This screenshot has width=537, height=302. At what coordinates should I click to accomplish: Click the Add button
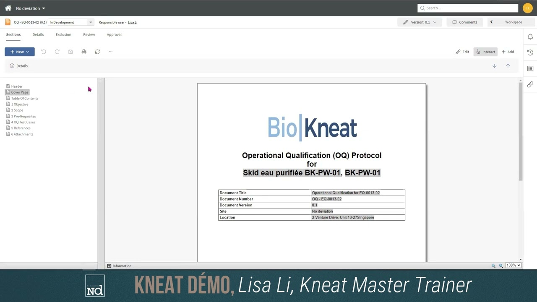508,52
